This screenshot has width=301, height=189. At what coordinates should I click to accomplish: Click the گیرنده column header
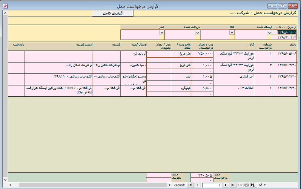click(116, 45)
